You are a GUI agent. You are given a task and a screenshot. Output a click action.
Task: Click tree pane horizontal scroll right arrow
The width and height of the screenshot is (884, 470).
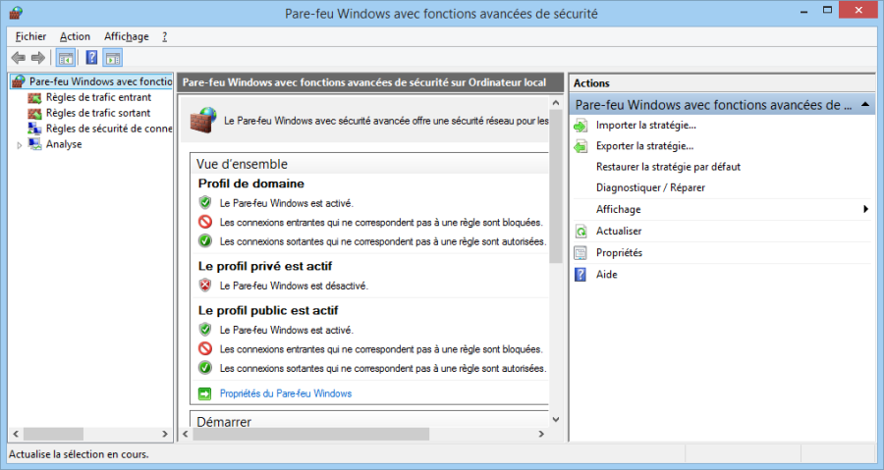[165, 434]
